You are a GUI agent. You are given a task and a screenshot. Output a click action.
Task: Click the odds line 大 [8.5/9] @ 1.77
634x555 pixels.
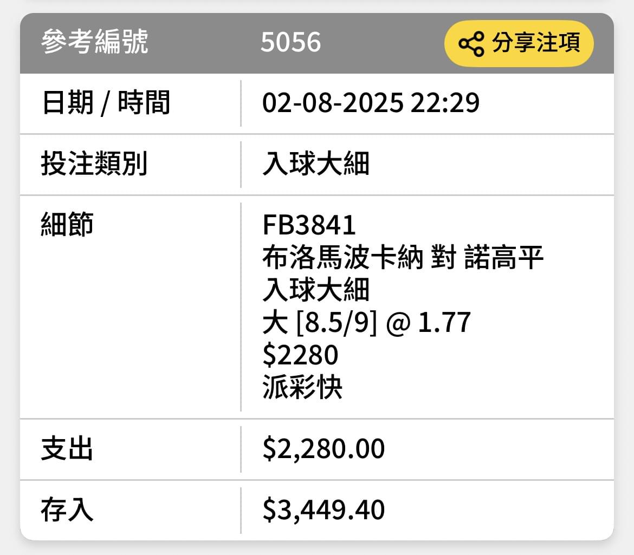pyautogui.click(x=366, y=322)
